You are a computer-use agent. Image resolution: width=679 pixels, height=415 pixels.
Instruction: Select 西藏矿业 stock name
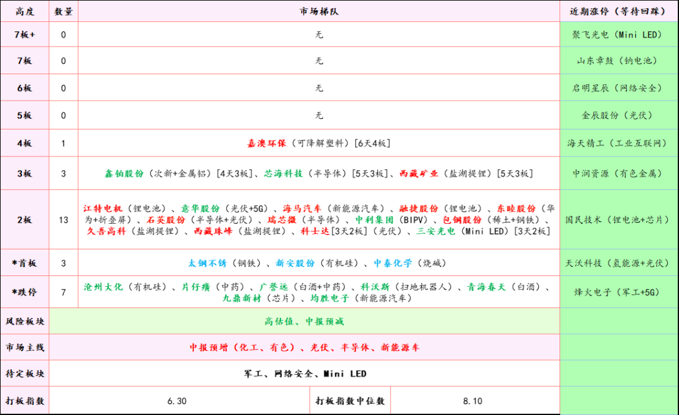[418, 174]
